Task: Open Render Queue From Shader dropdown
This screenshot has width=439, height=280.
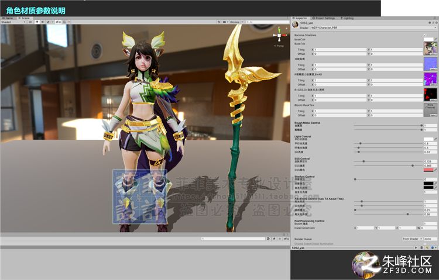Action: click(x=412, y=239)
